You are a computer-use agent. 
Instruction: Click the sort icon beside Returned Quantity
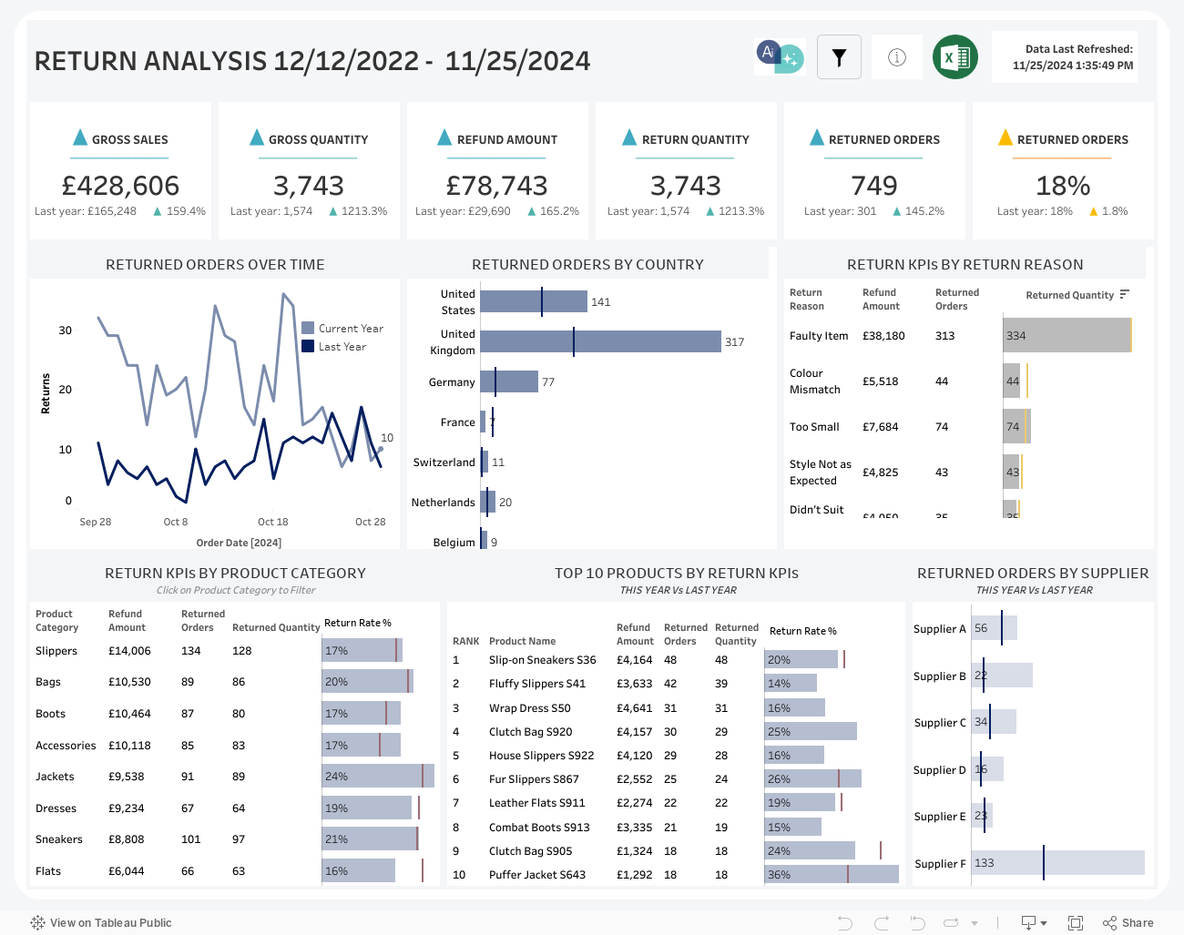point(1125,294)
